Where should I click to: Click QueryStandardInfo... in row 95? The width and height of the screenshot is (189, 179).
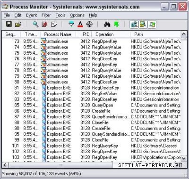pos(111,134)
